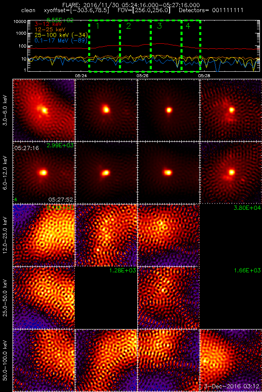Pick the 12.0-25.0 keV map labeled 9.12E+03
This screenshot has width=262, height=392.
tap(44, 235)
